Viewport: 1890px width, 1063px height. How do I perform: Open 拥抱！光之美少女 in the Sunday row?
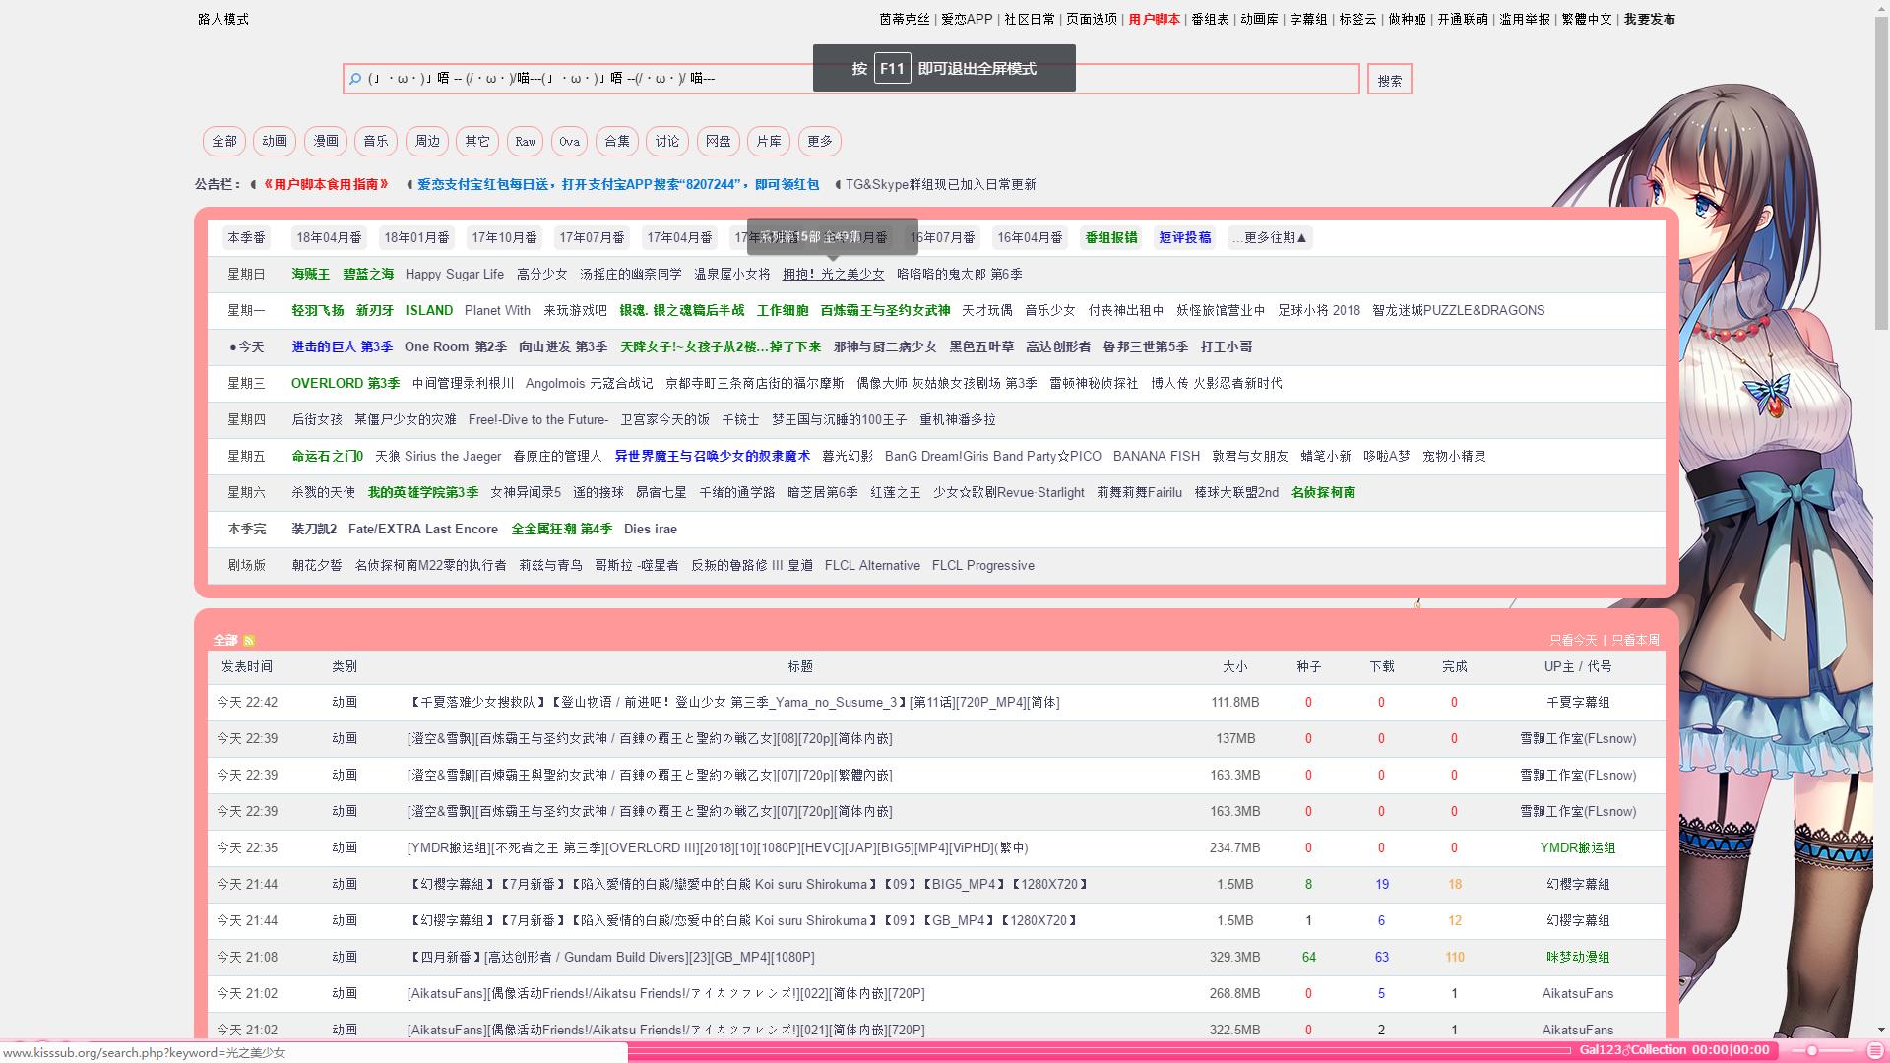[833, 274]
